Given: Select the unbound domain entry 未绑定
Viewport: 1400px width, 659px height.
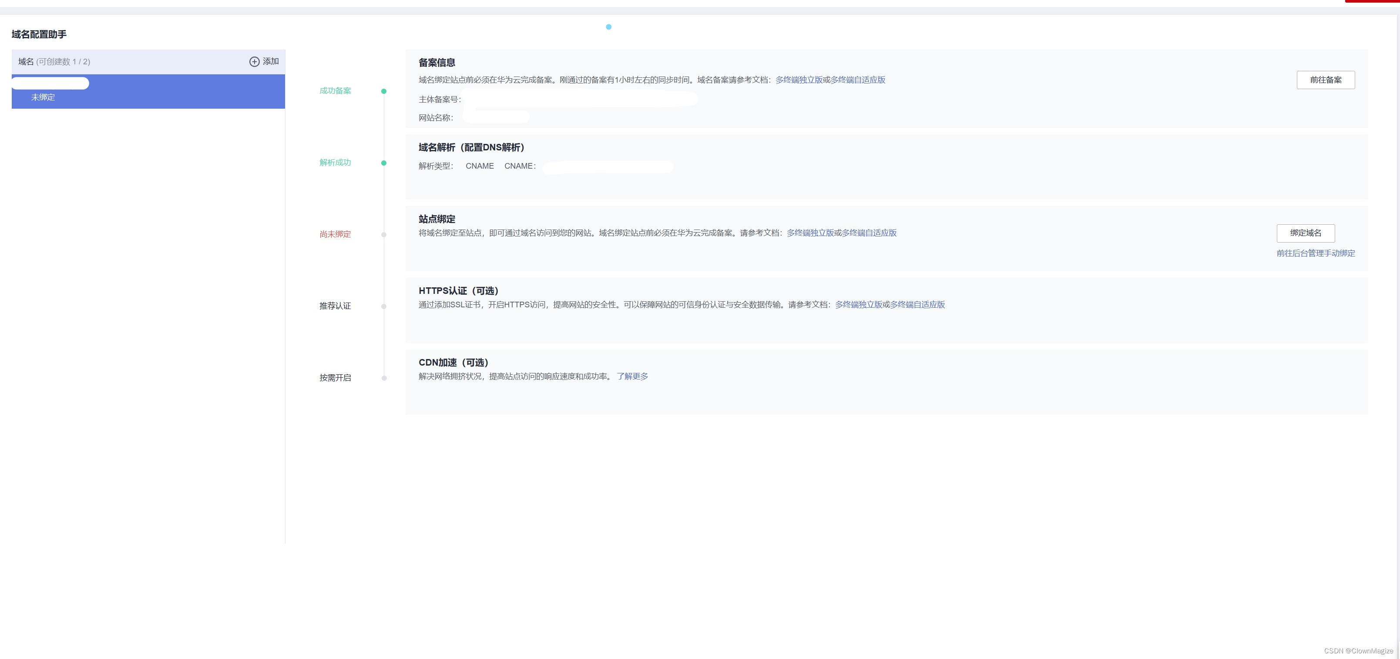Looking at the screenshot, I should pos(148,92).
